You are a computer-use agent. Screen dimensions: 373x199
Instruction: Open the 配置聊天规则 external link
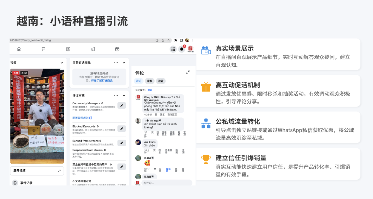pos(82,118)
